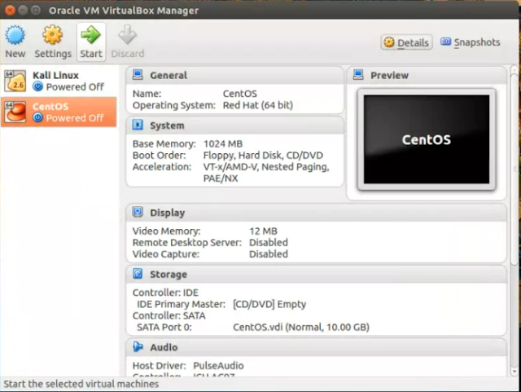Click 'CentOS.vdi (Normal, 10.00 GB)' entry
Image resolution: width=521 pixels, height=392 pixels.
301,327
